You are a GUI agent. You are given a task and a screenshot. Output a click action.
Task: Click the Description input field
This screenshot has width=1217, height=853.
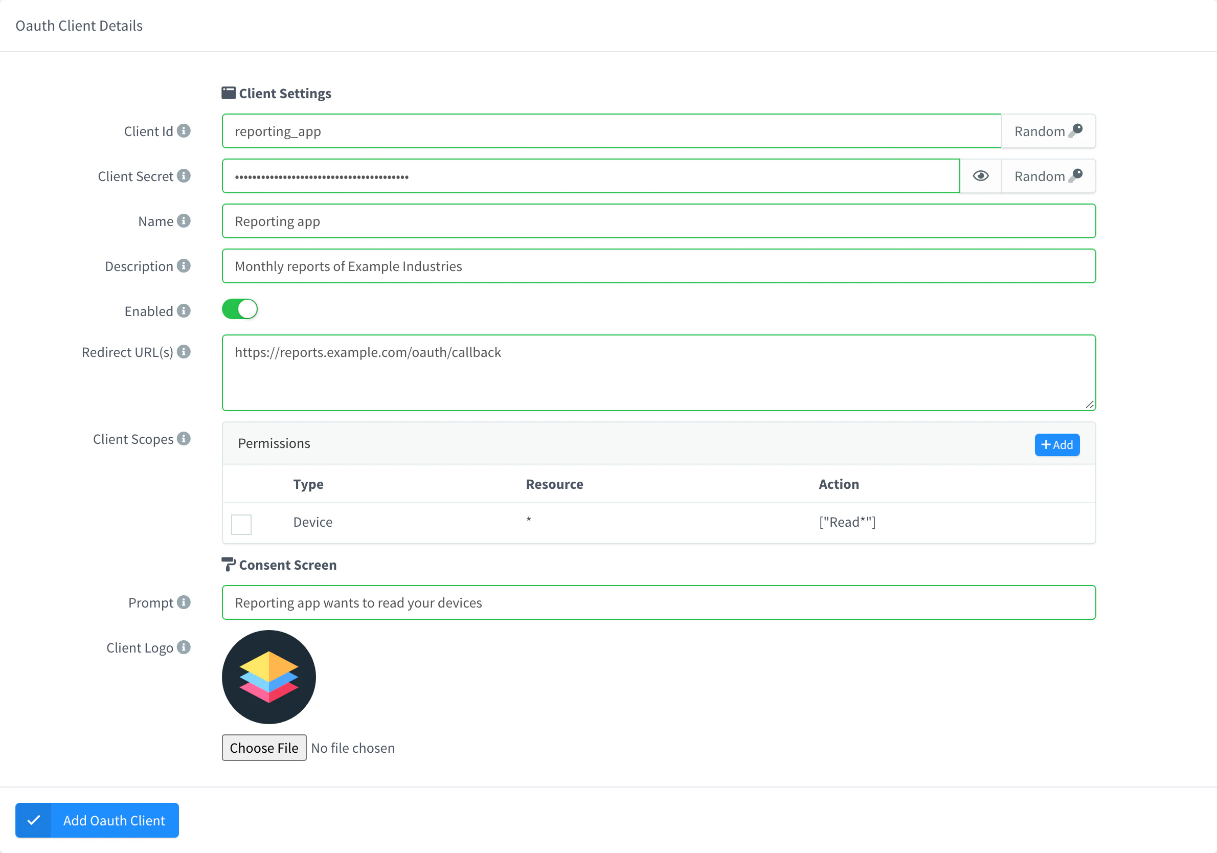(659, 266)
